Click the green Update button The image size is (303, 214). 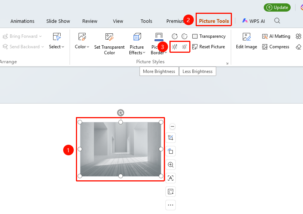pyautogui.click(x=277, y=7)
